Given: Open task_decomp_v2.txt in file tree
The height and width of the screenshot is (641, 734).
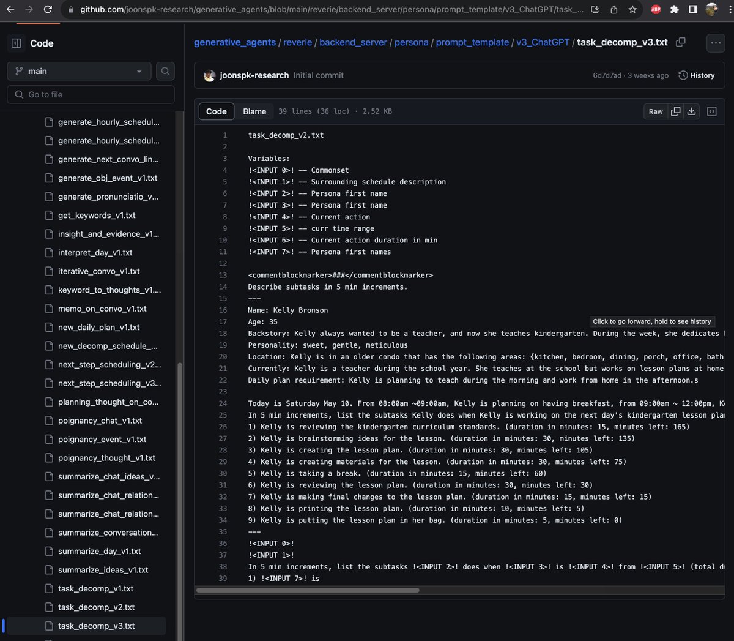Looking at the screenshot, I should click(x=96, y=607).
